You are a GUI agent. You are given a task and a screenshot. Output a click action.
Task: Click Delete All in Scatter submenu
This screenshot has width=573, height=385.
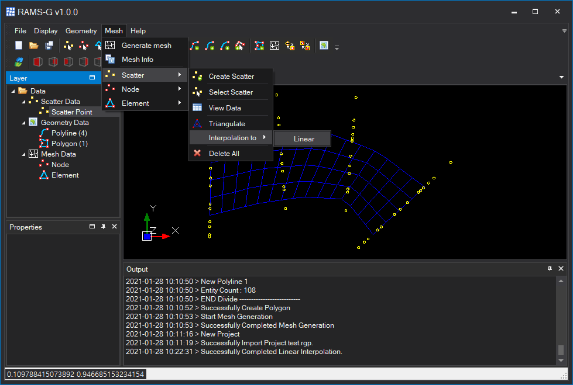224,154
